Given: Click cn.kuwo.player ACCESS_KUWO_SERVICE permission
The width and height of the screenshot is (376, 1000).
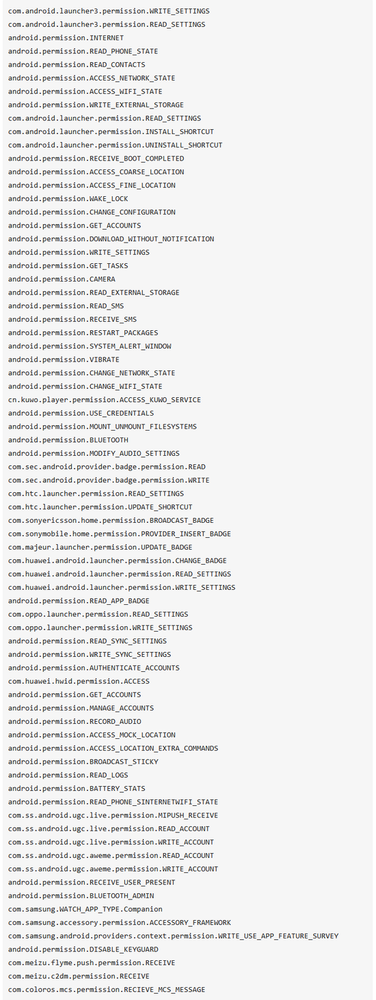Looking at the screenshot, I should [x=105, y=400].
